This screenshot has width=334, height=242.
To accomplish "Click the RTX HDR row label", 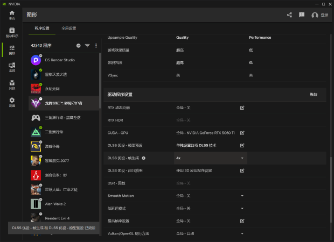I will [115, 120].
